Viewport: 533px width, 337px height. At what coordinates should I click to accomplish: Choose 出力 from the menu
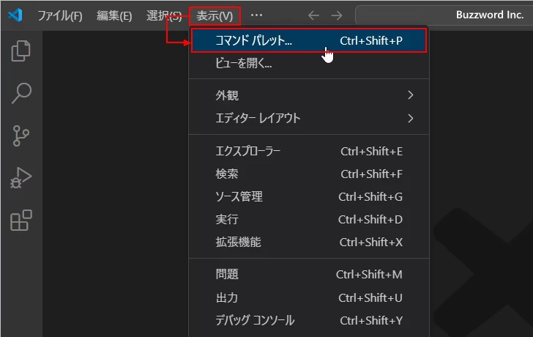(309, 297)
